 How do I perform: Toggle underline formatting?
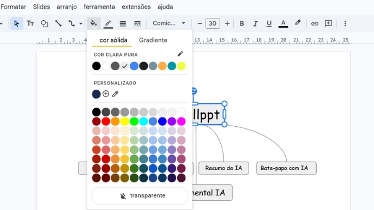pyautogui.click(x=269, y=23)
